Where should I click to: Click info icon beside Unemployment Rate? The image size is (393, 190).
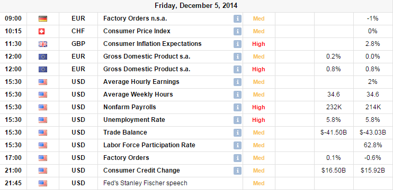pyautogui.click(x=237, y=120)
